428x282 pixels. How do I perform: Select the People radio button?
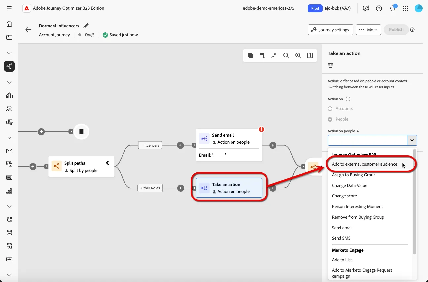(x=330, y=119)
